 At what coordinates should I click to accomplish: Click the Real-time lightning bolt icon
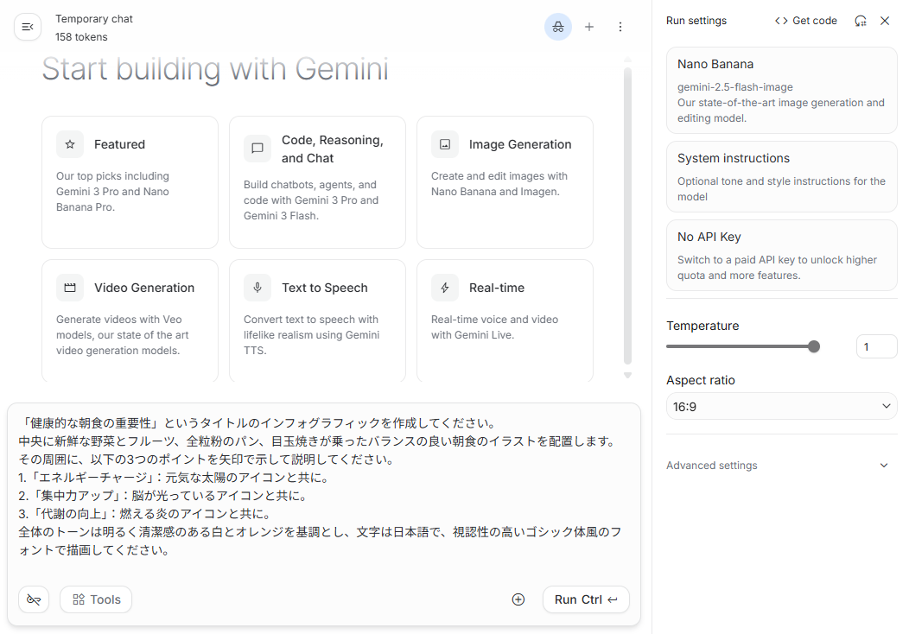pos(445,288)
